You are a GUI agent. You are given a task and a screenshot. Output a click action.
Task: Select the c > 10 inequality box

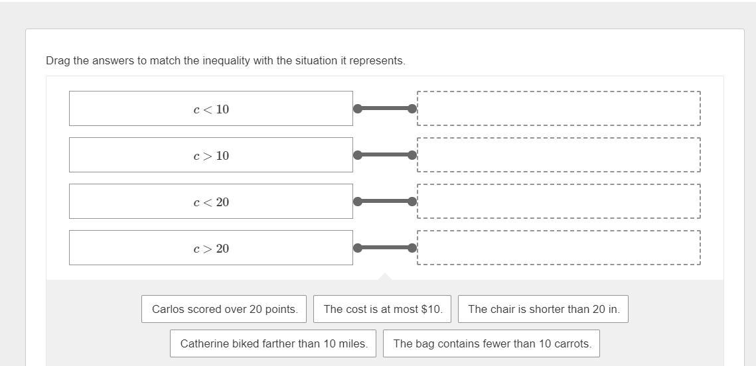click(x=211, y=155)
